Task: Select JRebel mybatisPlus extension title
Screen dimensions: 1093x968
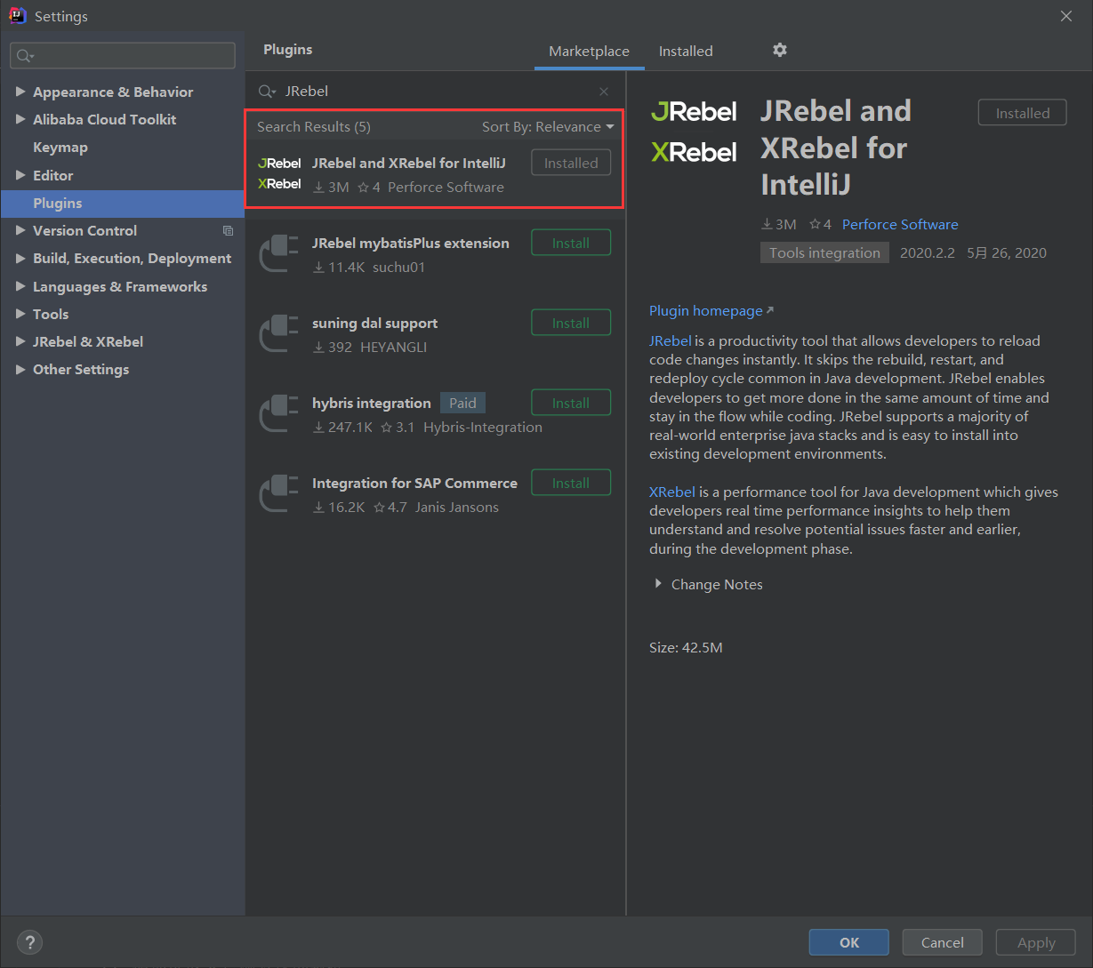Action: point(411,243)
